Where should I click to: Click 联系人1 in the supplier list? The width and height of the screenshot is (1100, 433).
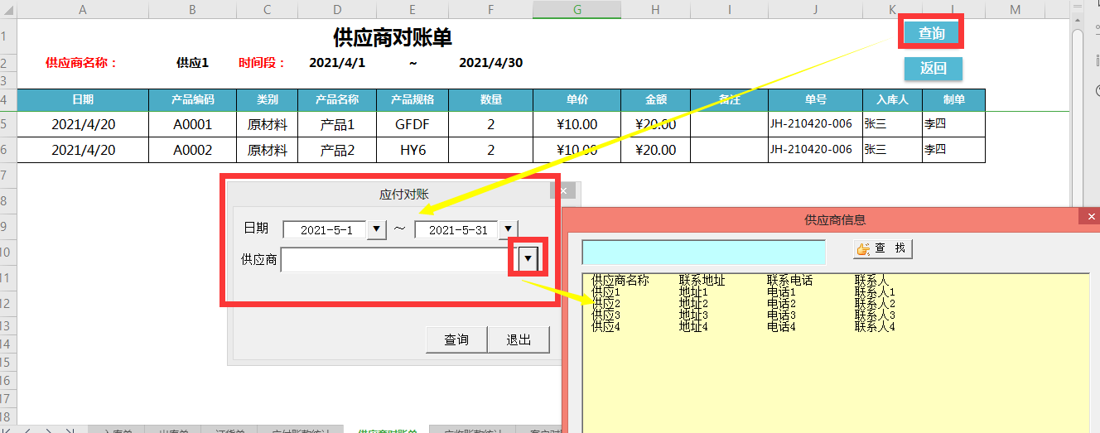pos(875,292)
